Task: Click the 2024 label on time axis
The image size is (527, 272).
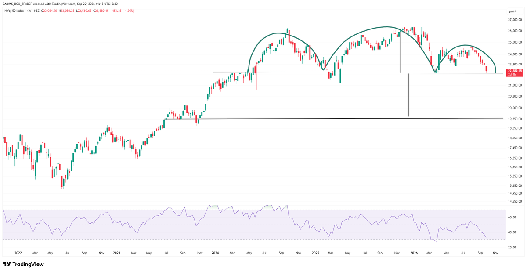Action: tap(215, 253)
